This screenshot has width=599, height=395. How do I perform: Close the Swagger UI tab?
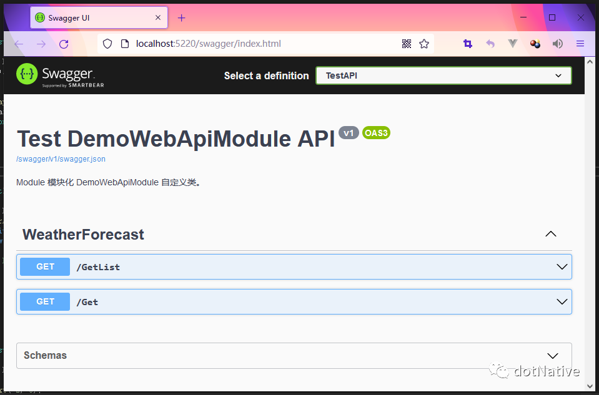pyautogui.click(x=158, y=17)
